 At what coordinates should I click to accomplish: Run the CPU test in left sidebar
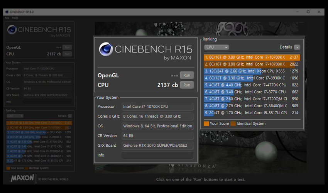(x=67, y=54)
